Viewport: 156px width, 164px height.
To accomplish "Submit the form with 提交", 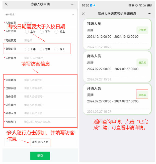I will pyautogui.click(x=40, y=156).
